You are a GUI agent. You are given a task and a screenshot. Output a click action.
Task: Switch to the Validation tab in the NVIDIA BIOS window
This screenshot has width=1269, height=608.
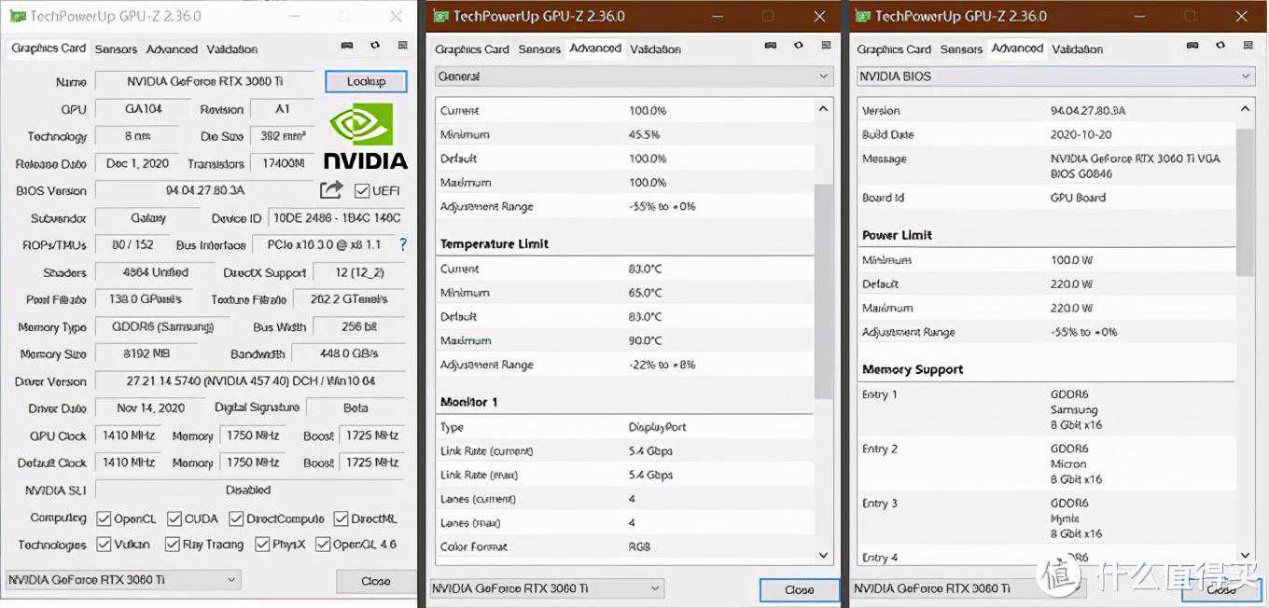click(x=1076, y=49)
